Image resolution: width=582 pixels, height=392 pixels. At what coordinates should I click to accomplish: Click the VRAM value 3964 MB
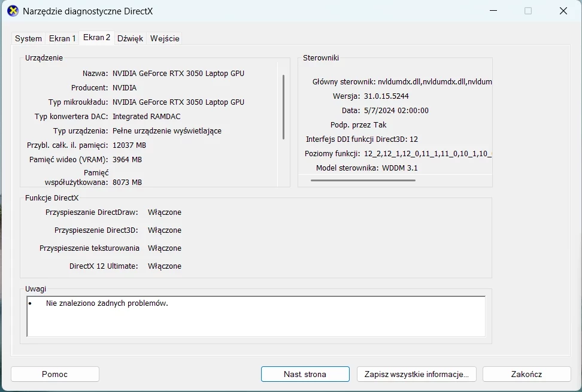pos(128,160)
